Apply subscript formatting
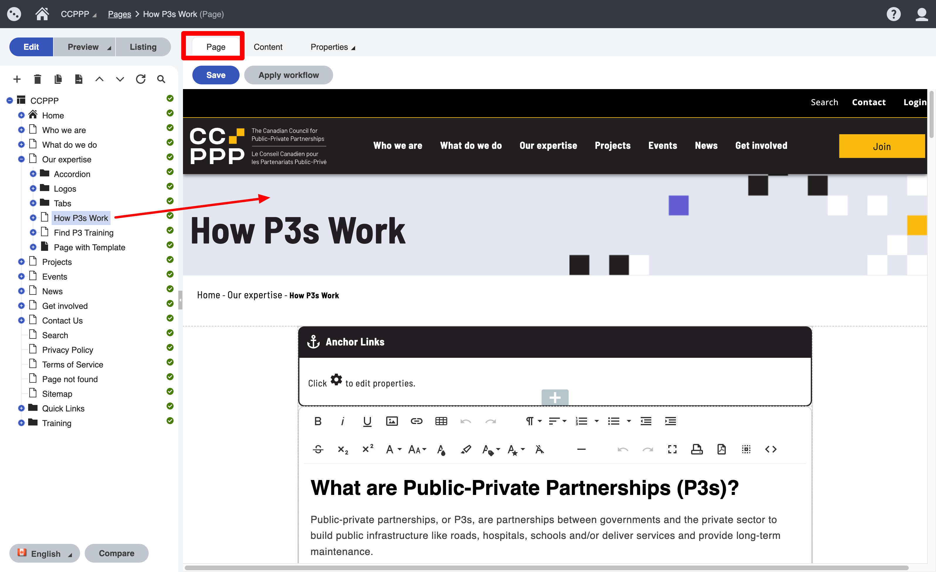 click(x=342, y=450)
